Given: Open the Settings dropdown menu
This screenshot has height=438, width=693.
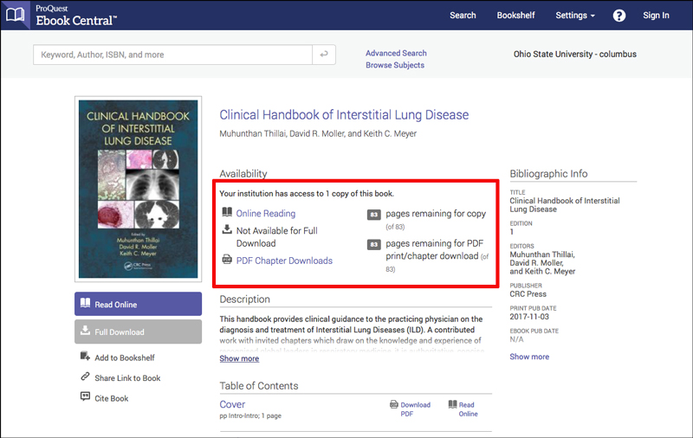Looking at the screenshot, I should coord(575,16).
